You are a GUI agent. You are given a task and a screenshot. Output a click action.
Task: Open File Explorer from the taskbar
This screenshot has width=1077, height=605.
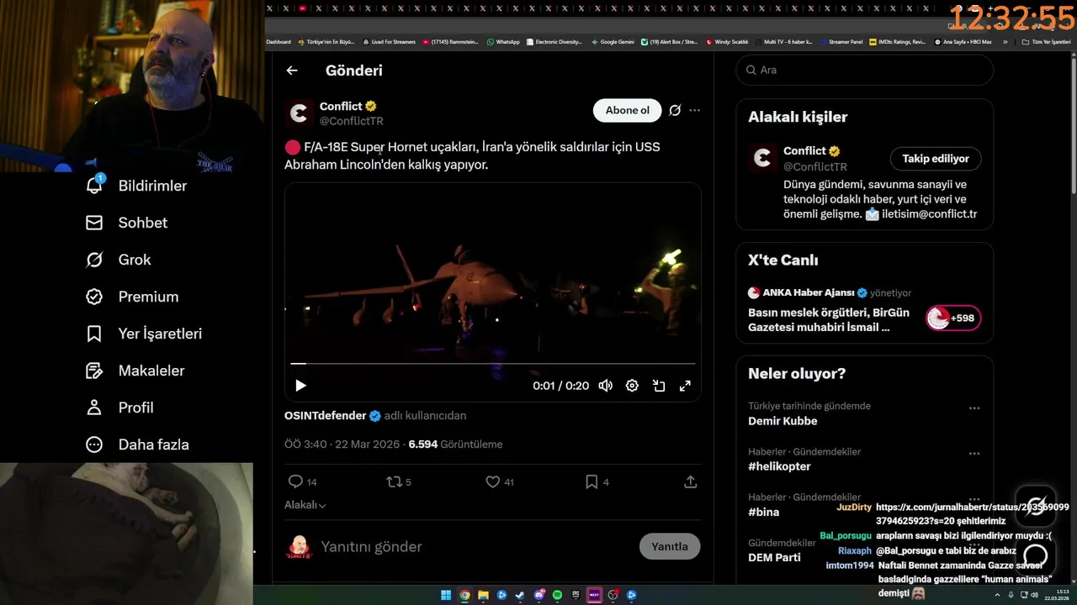[x=483, y=595]
